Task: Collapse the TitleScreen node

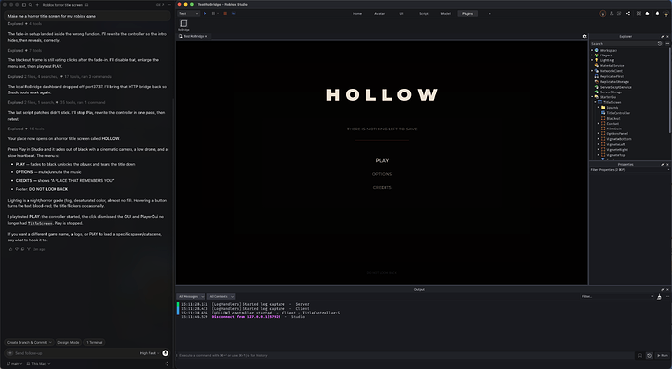Action: [x=595, y=102]
